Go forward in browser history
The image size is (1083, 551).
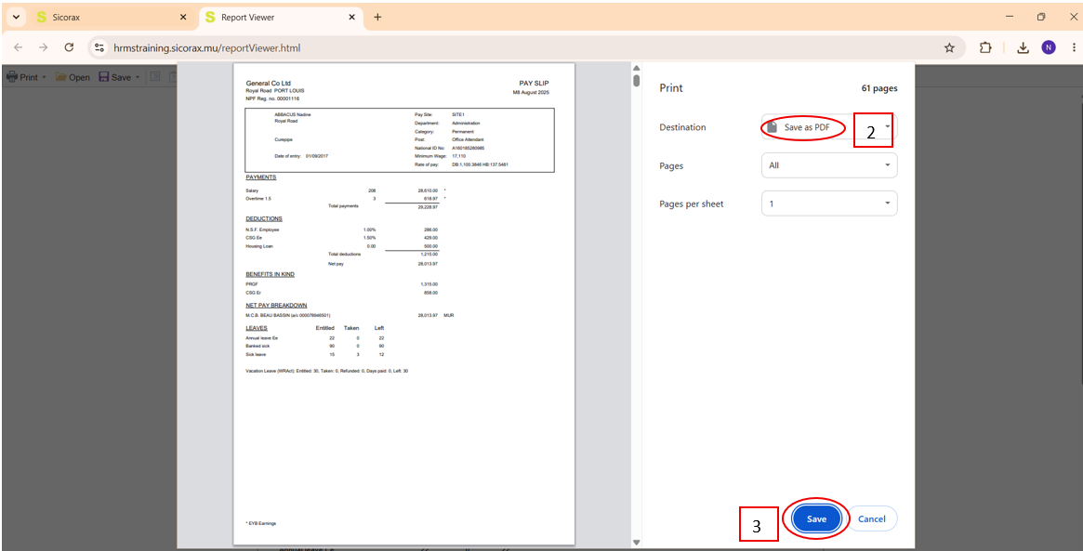[44, 47]
